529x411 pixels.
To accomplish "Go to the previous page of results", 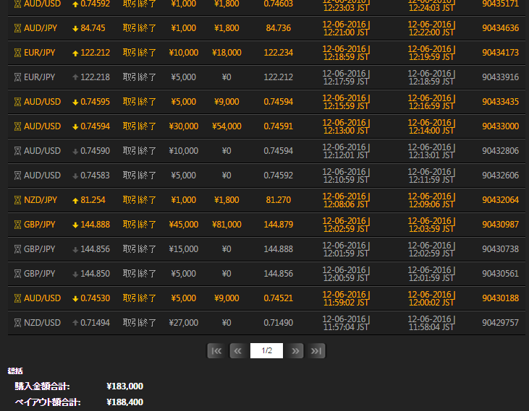I will (x=237, y=351).
